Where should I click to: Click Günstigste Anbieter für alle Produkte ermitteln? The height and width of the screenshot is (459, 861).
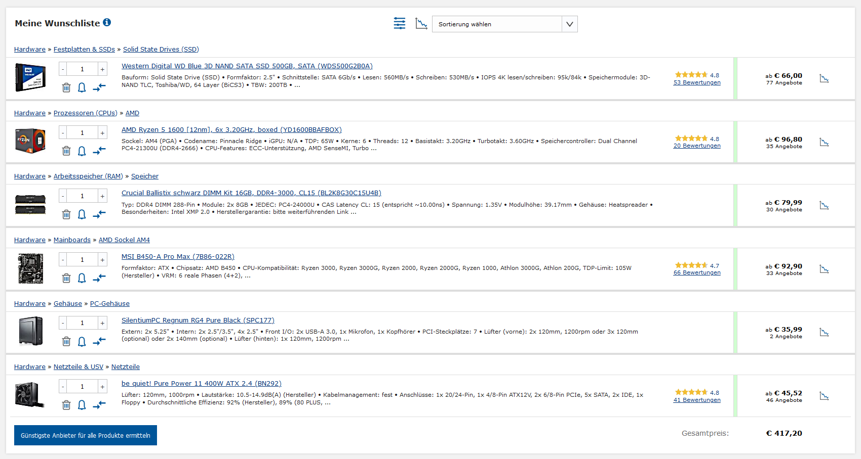pos(86,435)
